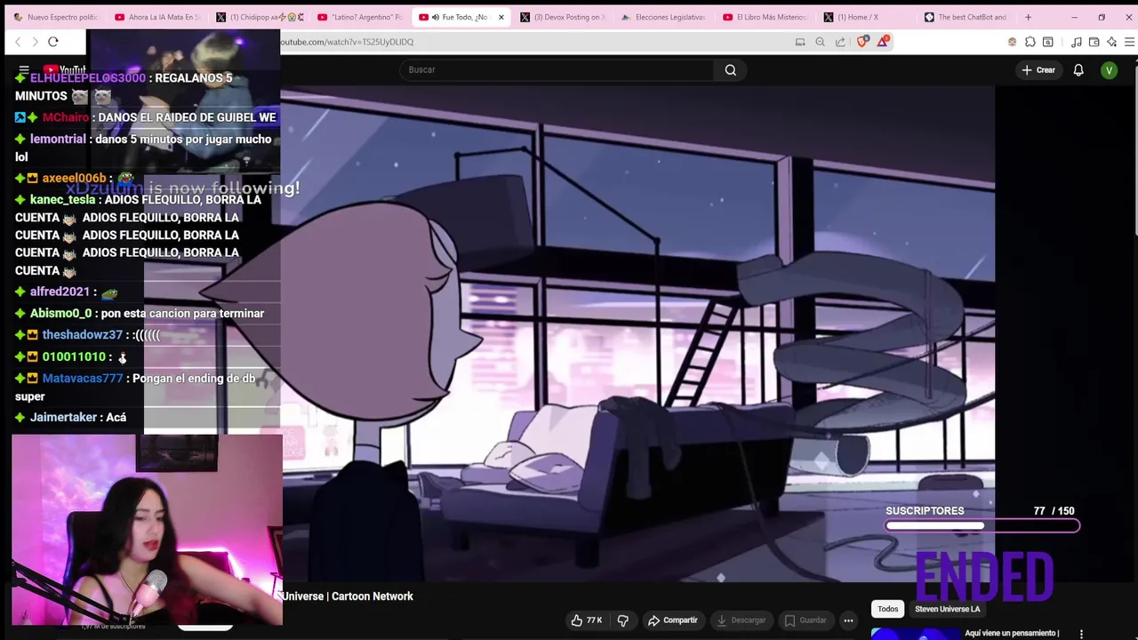This screenshot has width=1138, height=640.
Task: Click the webcam overlay of the streamer
Action: 147,530
